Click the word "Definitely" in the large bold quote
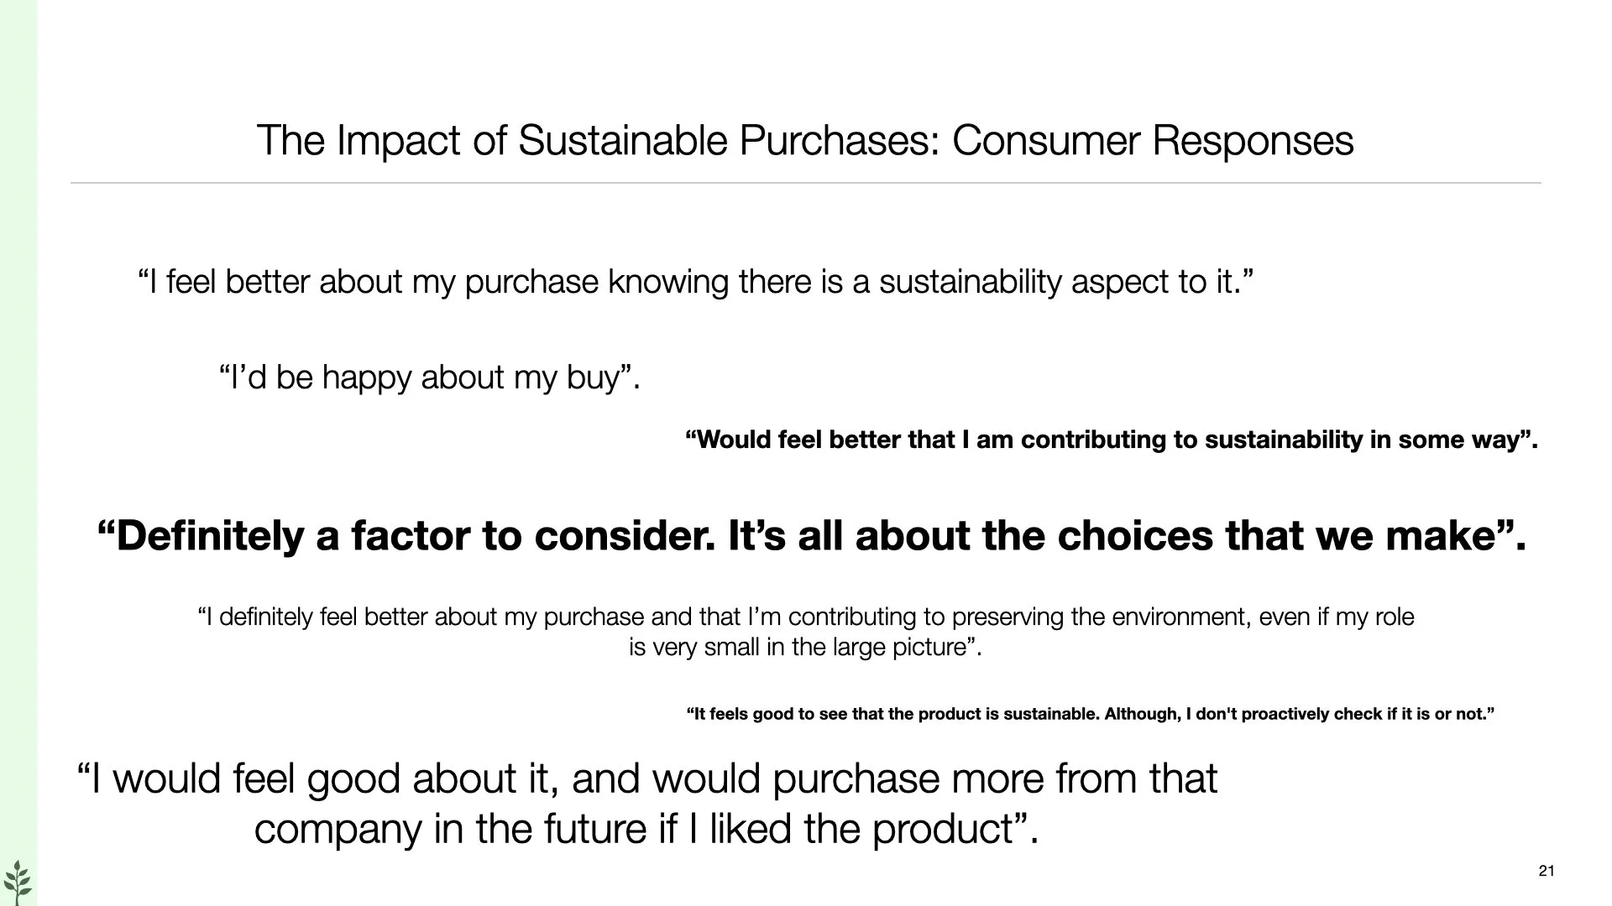 210,536
